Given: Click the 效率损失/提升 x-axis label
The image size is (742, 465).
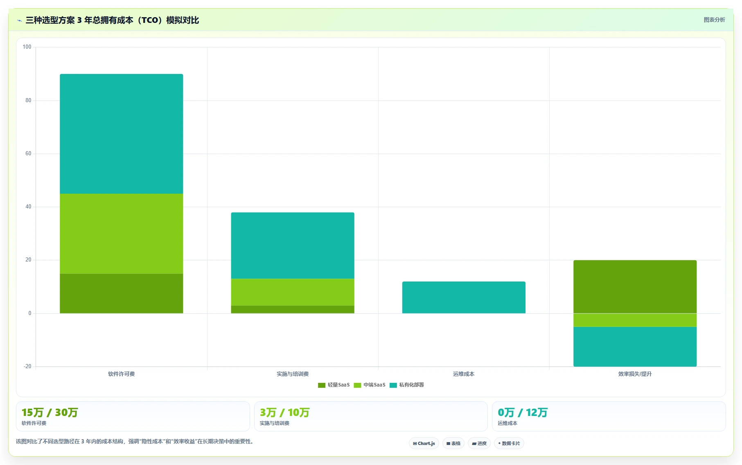Looking at the screenshot, I should pos(635,374).
